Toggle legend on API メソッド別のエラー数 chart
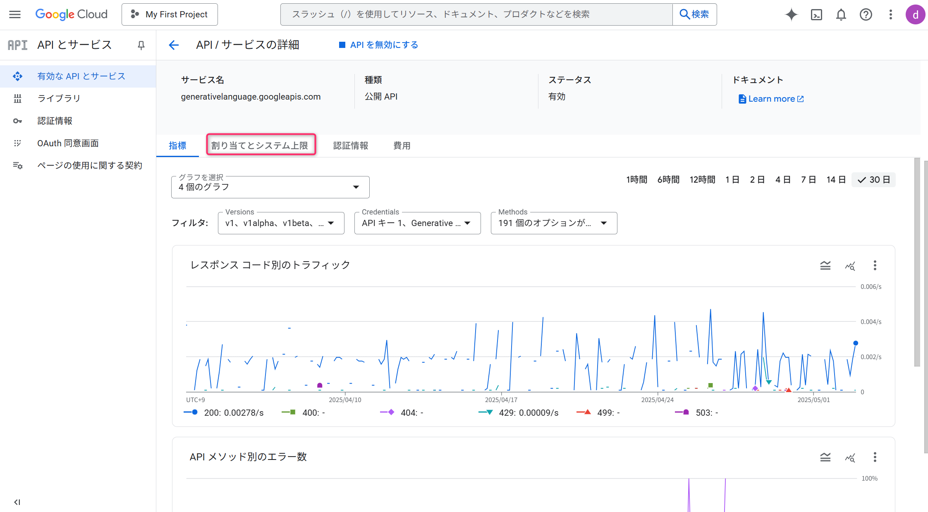Viewport: 928px width, 512px height. pyautogui.click(x=825, y=457)
